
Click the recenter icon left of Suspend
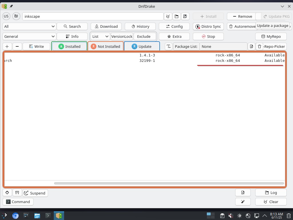click(x=7, y=193)
